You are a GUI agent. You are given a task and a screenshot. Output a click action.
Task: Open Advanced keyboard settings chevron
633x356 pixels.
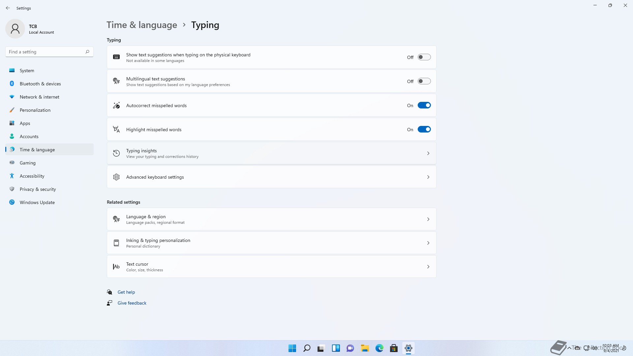click(x=428, y=177)
